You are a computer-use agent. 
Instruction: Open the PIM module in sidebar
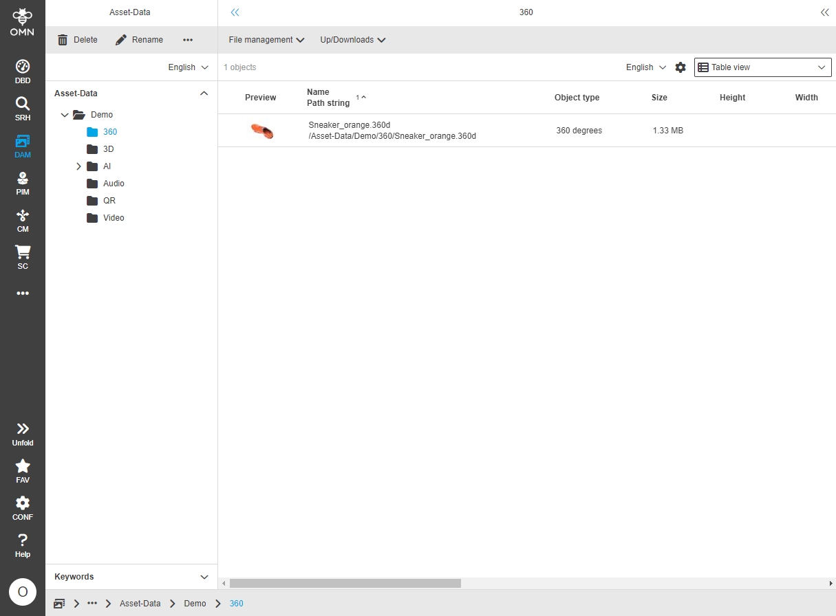pyautogui.click(x=23, y=183)
